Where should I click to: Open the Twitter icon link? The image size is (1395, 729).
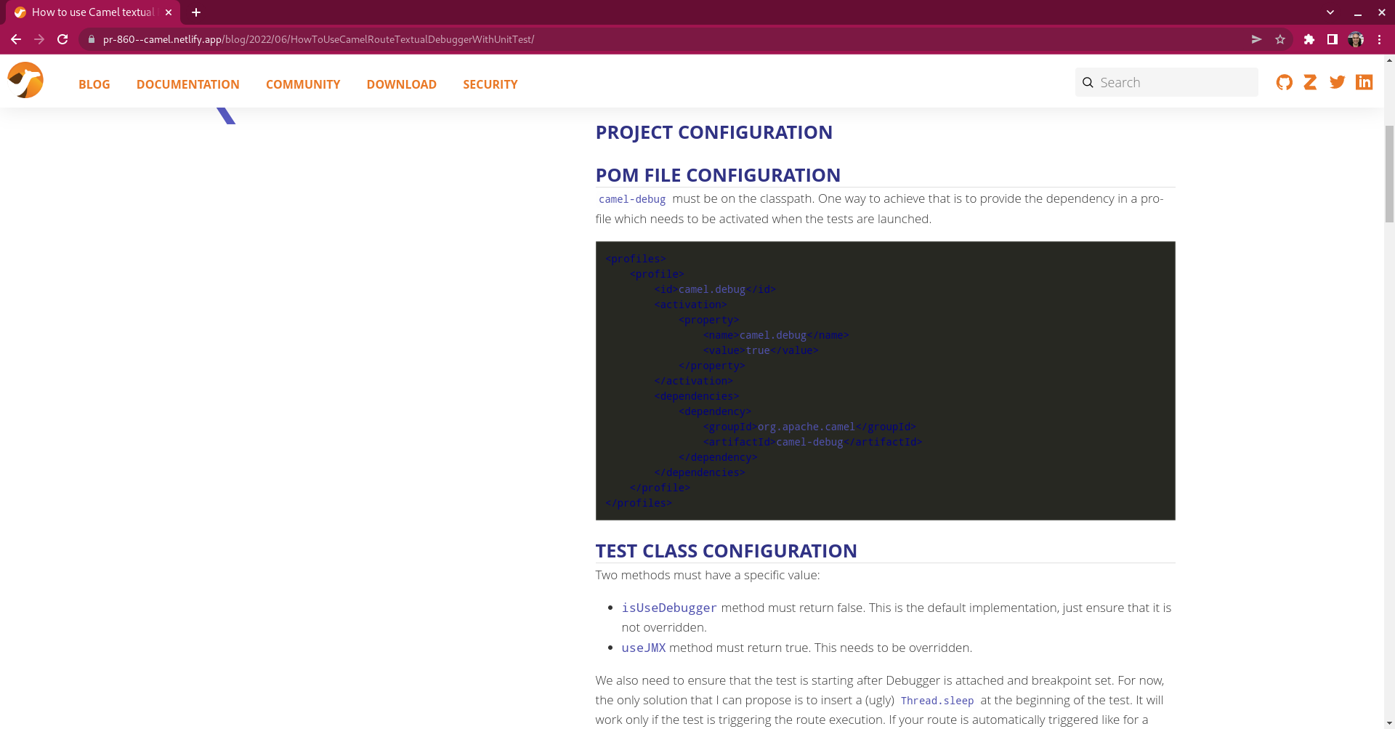(x=1338, y=82)
